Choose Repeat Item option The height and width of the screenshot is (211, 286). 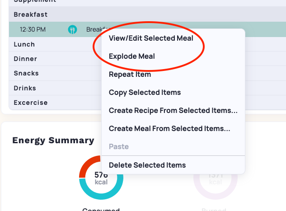pyautogui.click(x=130, y=74)
